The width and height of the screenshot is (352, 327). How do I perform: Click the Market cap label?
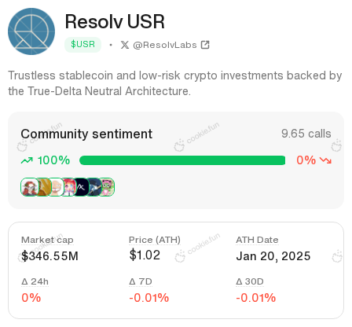point(47,240)
